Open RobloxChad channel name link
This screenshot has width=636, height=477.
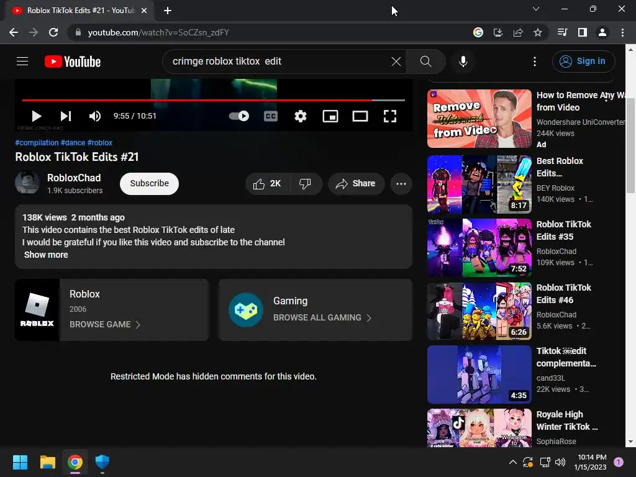[74, 178]
